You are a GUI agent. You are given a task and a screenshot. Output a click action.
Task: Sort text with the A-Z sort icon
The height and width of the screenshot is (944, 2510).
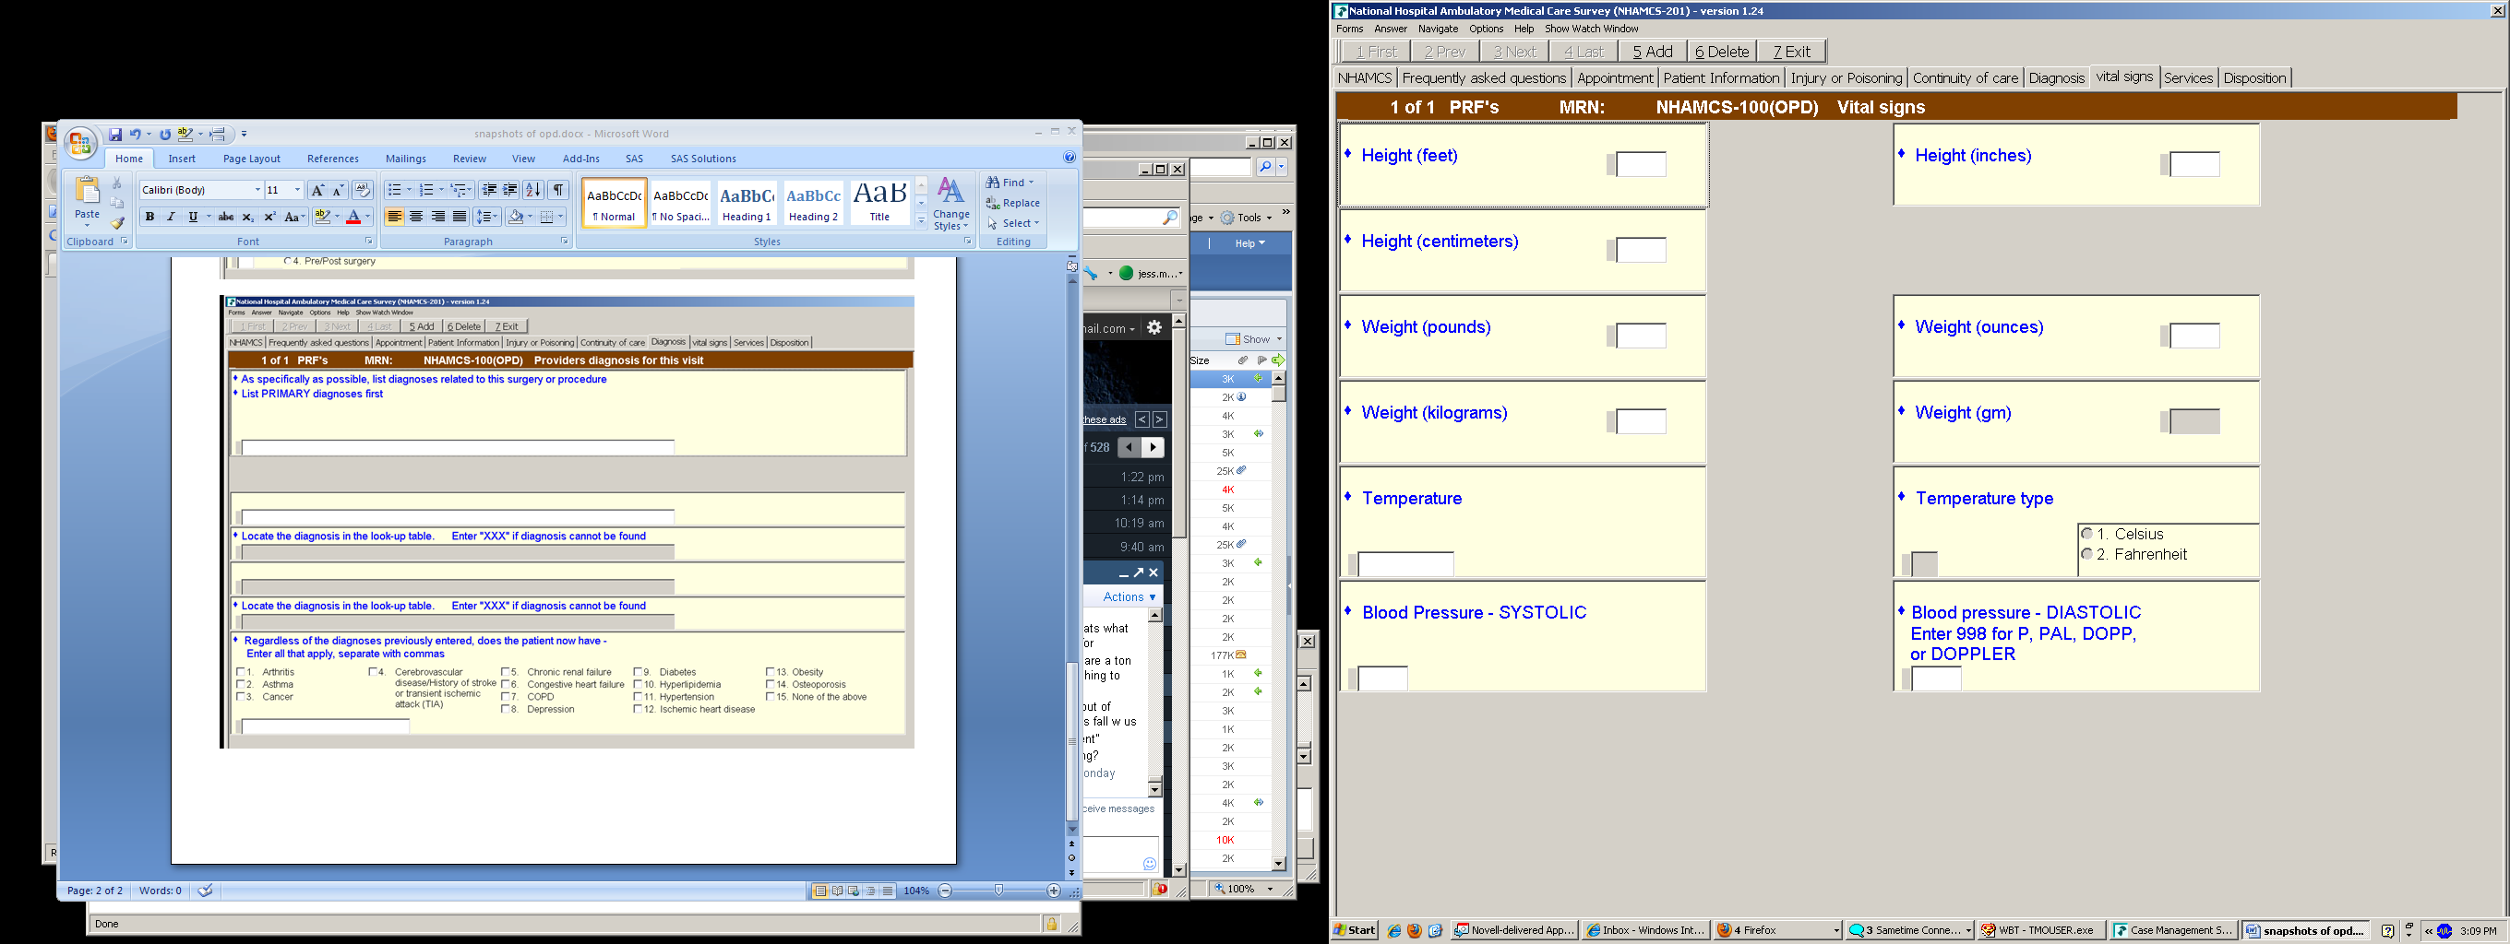[x=533, y=190]
